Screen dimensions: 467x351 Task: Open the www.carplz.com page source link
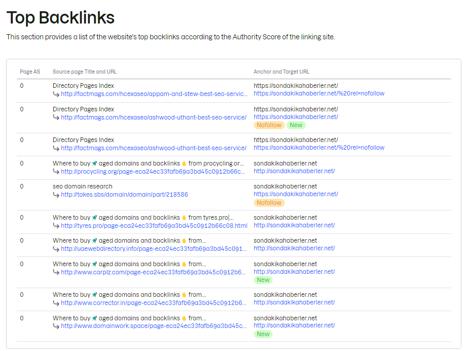point(153,272)
